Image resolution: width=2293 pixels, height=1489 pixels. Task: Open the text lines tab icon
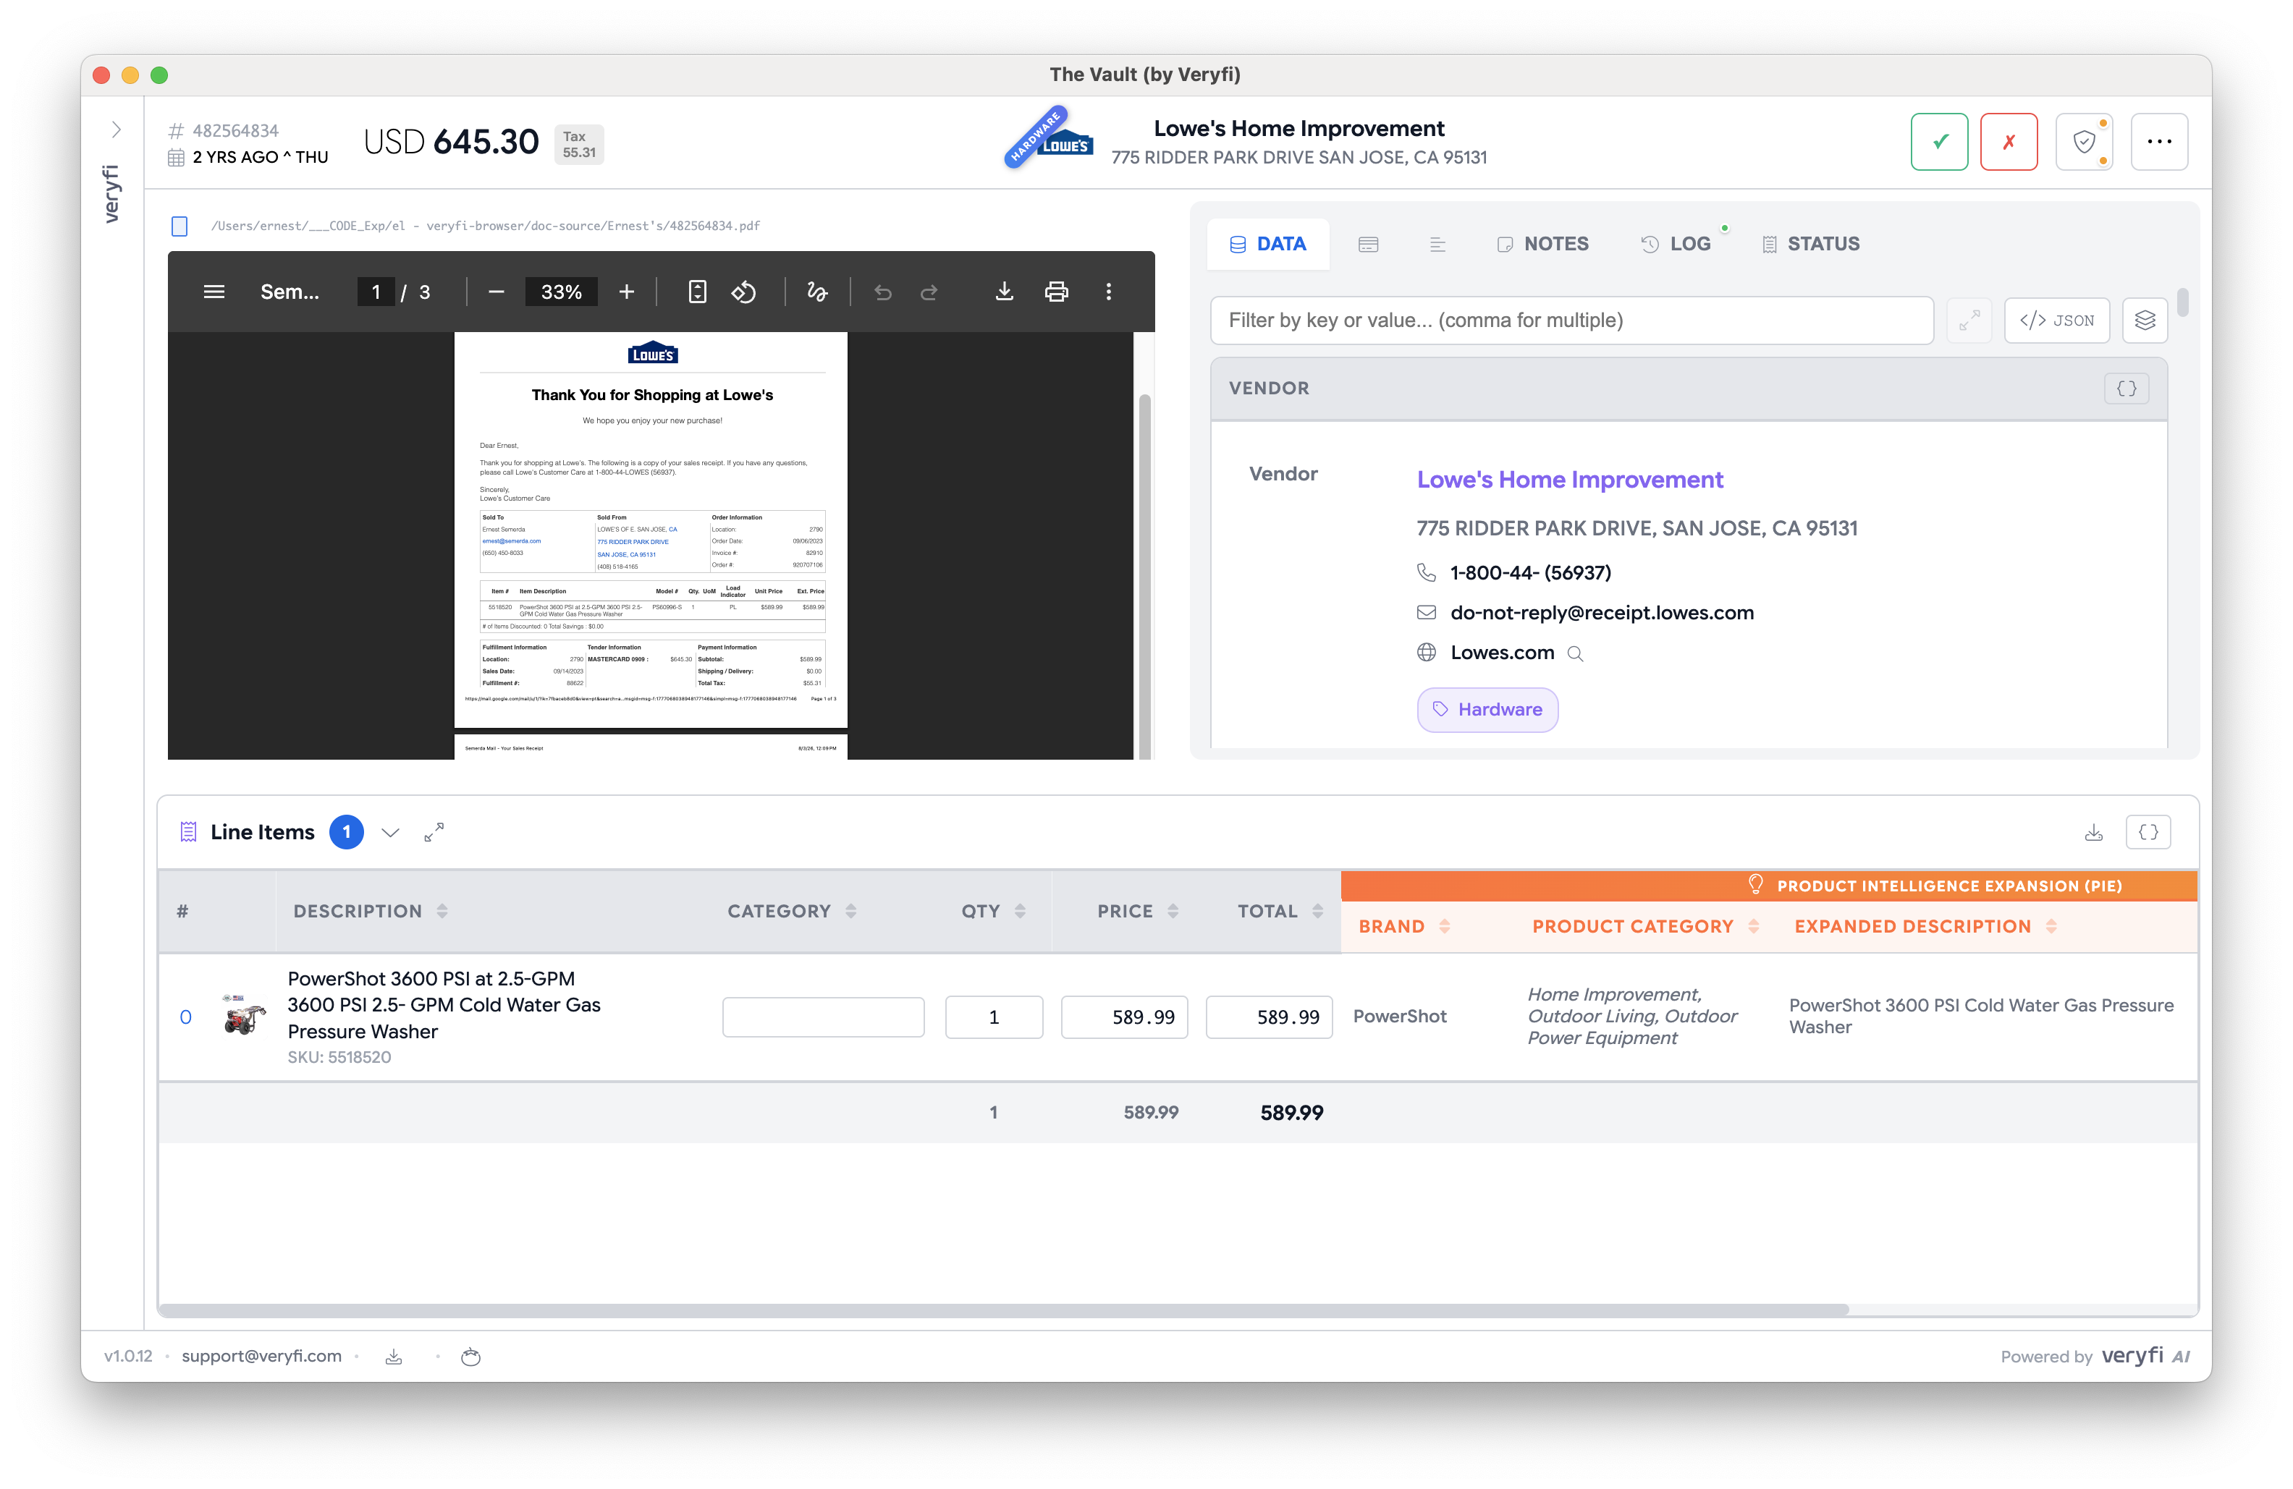1437,245
